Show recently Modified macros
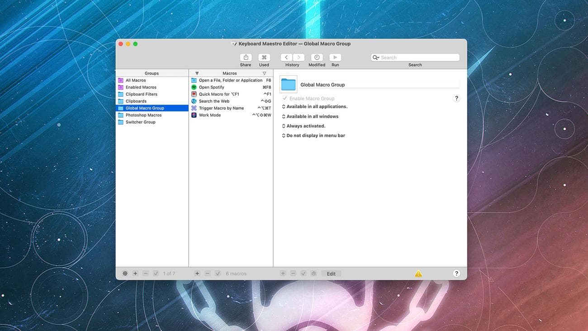Viewport: 588px width, 331px height. (317, 58)
